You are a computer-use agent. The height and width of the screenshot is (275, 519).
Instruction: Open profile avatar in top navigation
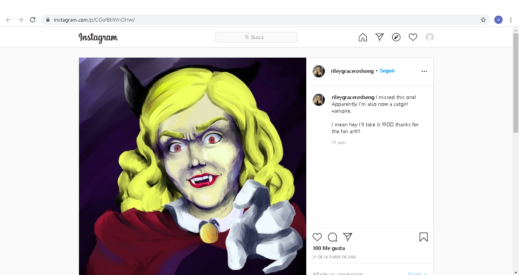430,37
